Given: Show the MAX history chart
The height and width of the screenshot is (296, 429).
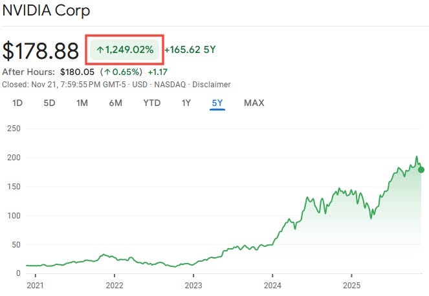Looking at the screenshot, I should [x=254, y=103].
